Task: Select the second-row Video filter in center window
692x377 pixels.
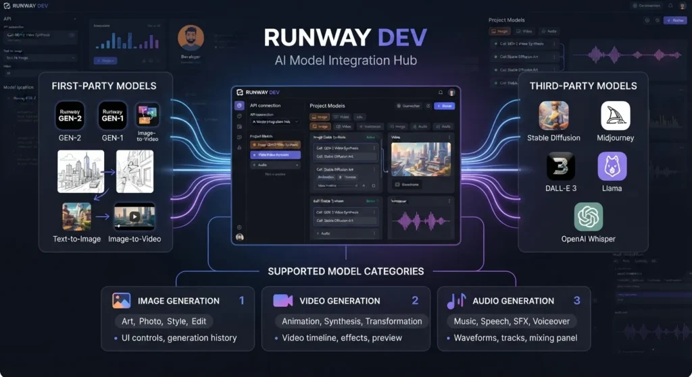Action: tap(343, 126)
